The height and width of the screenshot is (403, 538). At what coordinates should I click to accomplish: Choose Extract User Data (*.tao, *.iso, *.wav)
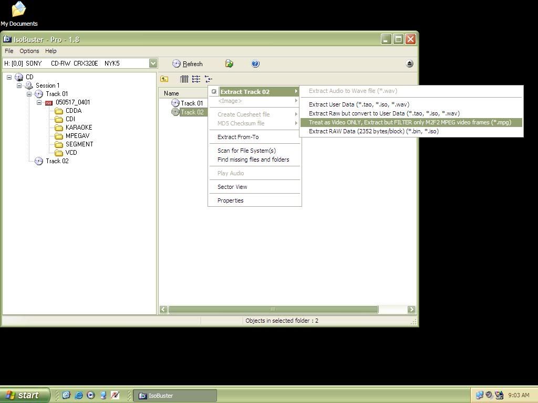pos(411,104)
